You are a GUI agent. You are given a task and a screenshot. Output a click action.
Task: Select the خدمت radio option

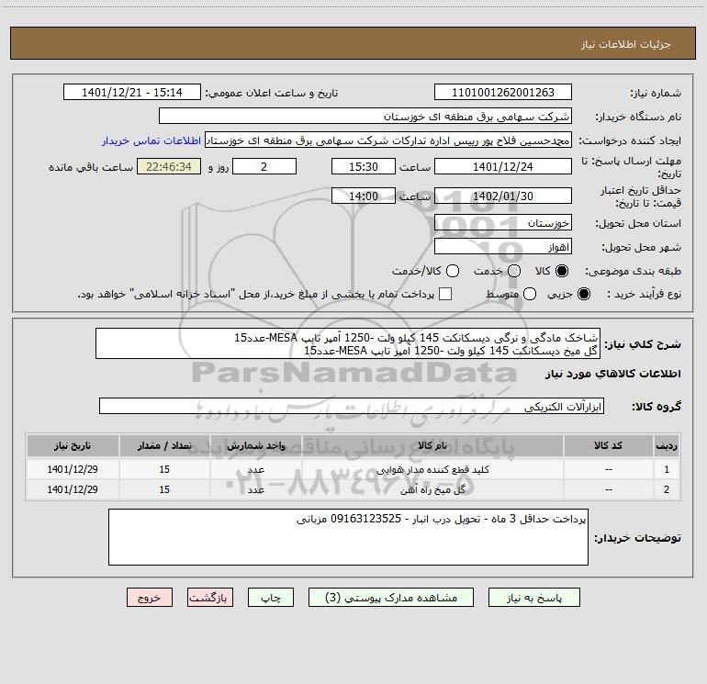tap(514, 272)
